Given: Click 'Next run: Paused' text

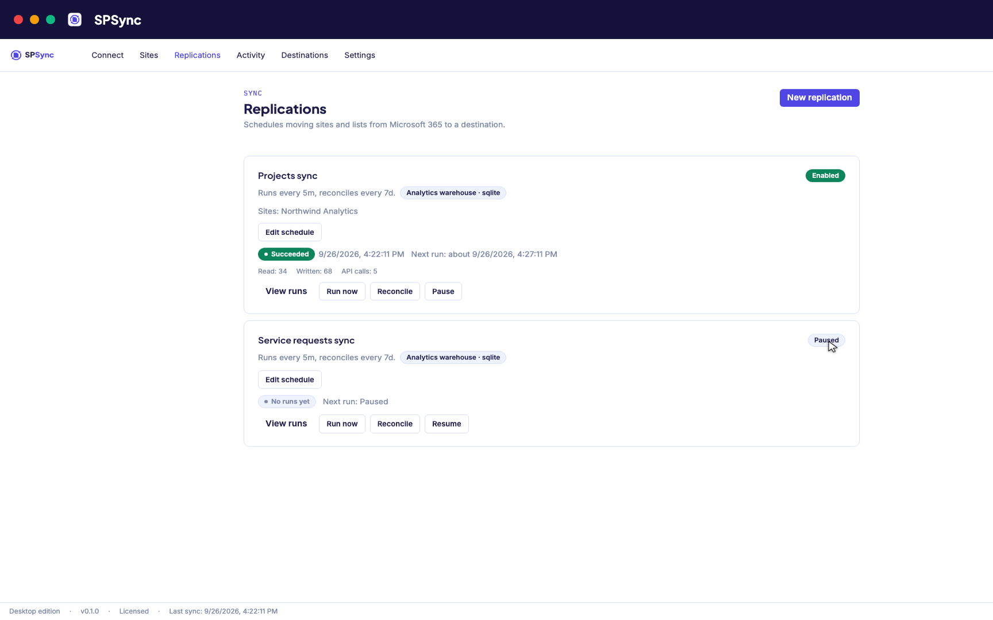Looking at the screenshot, I should pyautogui.click(x=355, y=402).
